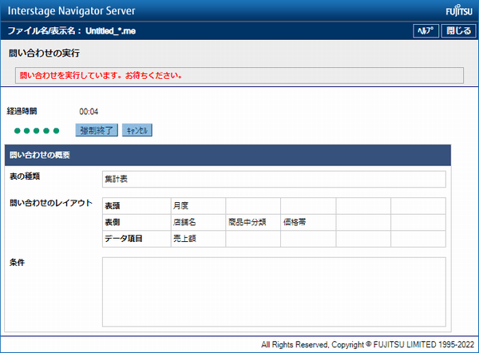Image resolution: width=479 pixels, height=353 pixels.
Task: Click the Interstage Navigator Server title
Action: pyautogui.click(x=71, y=11)
